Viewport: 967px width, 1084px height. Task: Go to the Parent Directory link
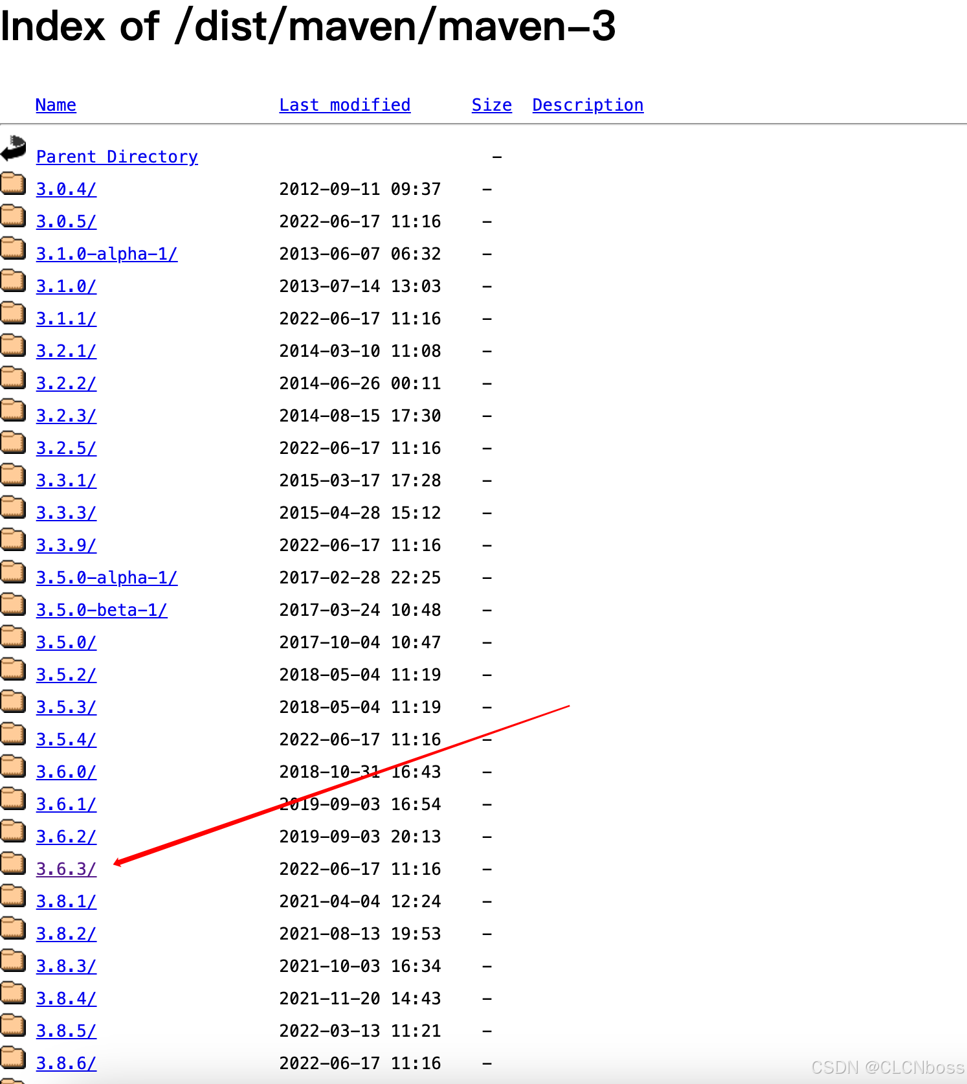click(117, 157)
